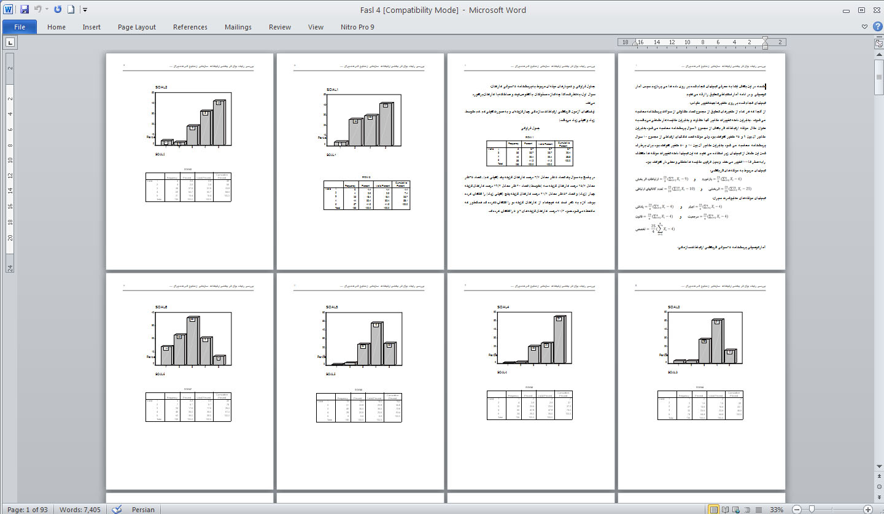This screenshot has width=884, height=514.
Task: Click the zoom out minus button
Action: pos(796,509)
